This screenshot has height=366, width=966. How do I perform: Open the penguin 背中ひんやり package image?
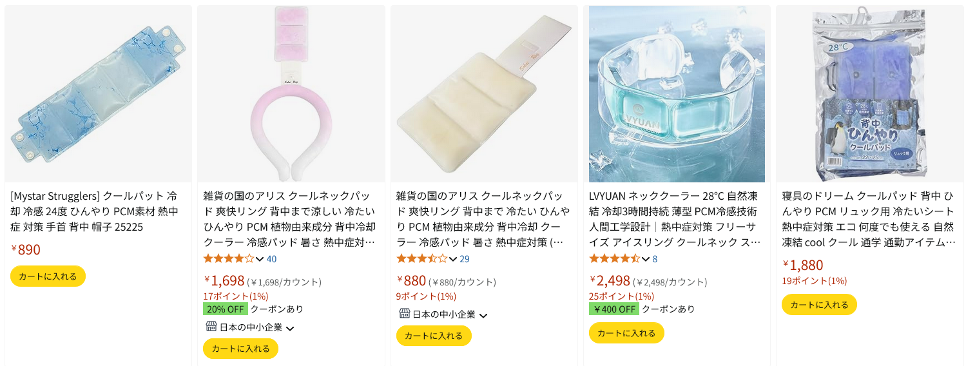click(x=869, y=94)
